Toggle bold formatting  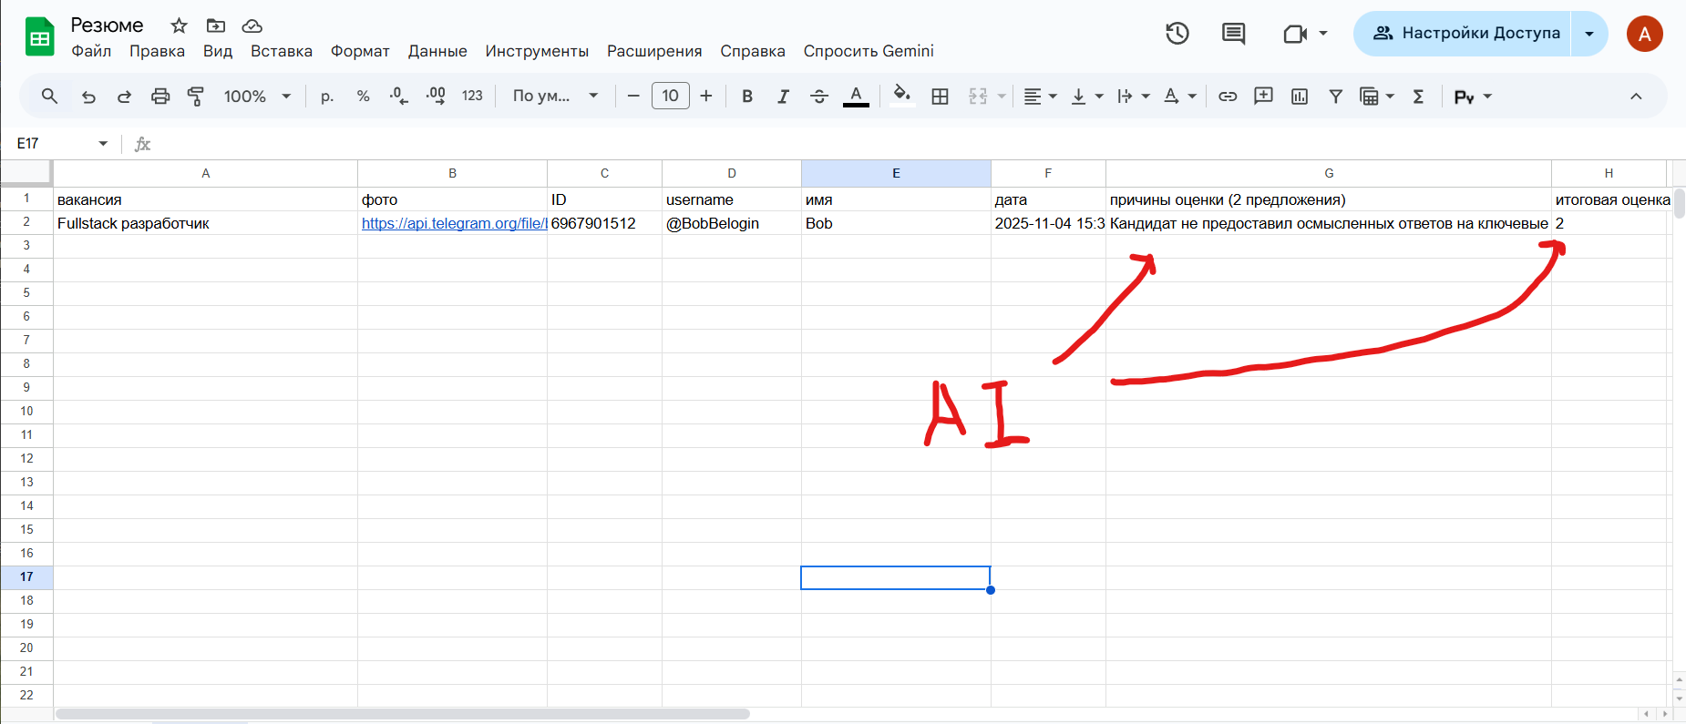pyautogui.click(x=747, y=97)
